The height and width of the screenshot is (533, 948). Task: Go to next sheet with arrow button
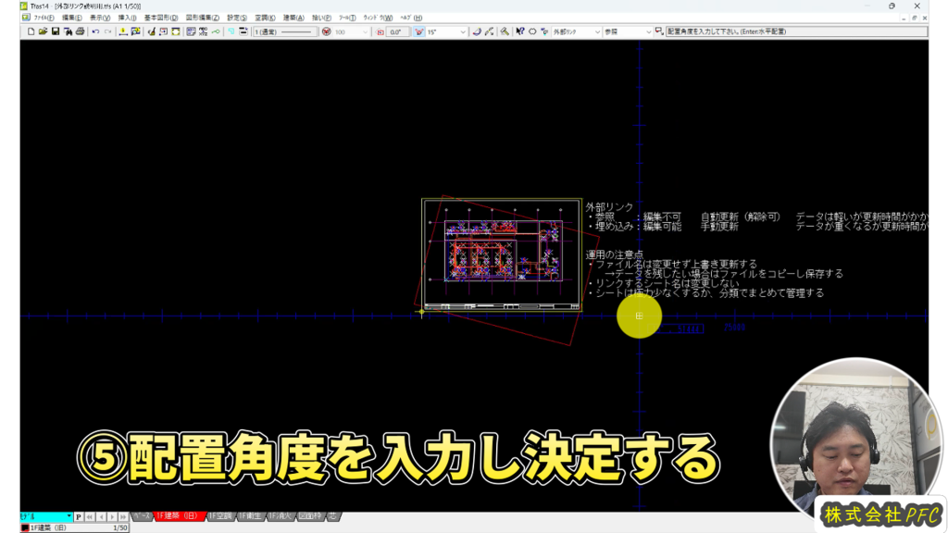coord(113,517)
